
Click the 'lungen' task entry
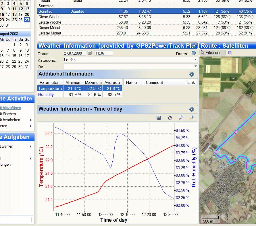point(5,164)
